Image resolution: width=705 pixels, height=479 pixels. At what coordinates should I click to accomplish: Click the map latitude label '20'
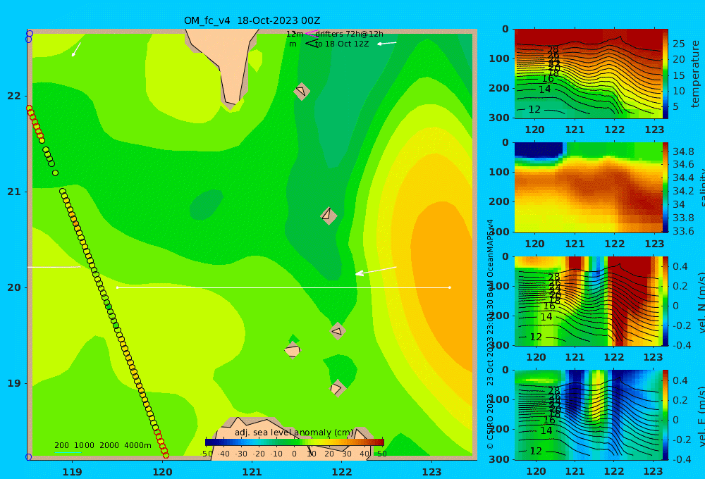[x=14, y=287]
